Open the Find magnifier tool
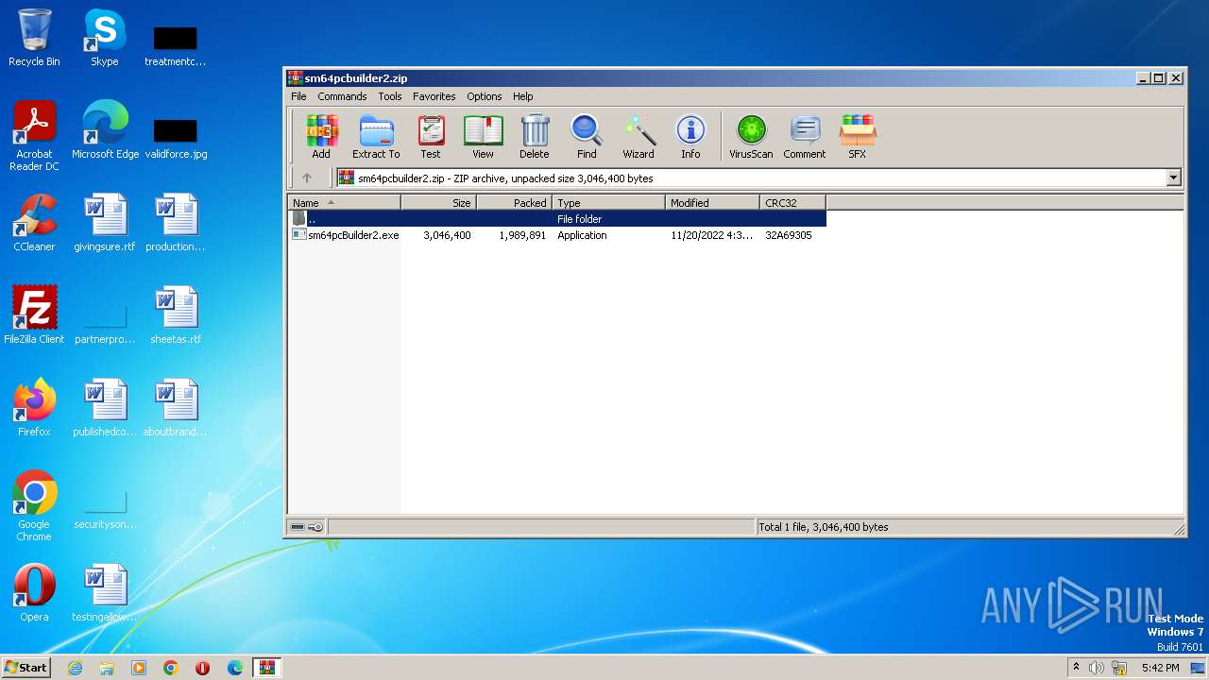Image resolution: width=1209 pixels, height=680 pixels. tap(587, 137)
